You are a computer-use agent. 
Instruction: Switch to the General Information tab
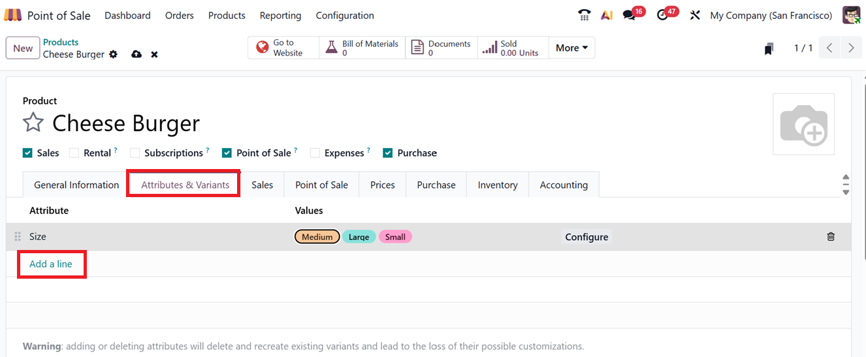point(76,185)
